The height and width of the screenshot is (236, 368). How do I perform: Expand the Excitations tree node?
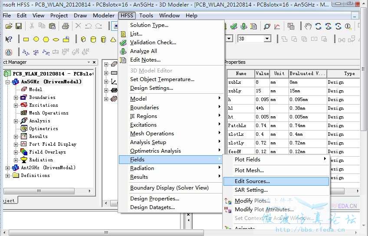click(x=16, y=105)
